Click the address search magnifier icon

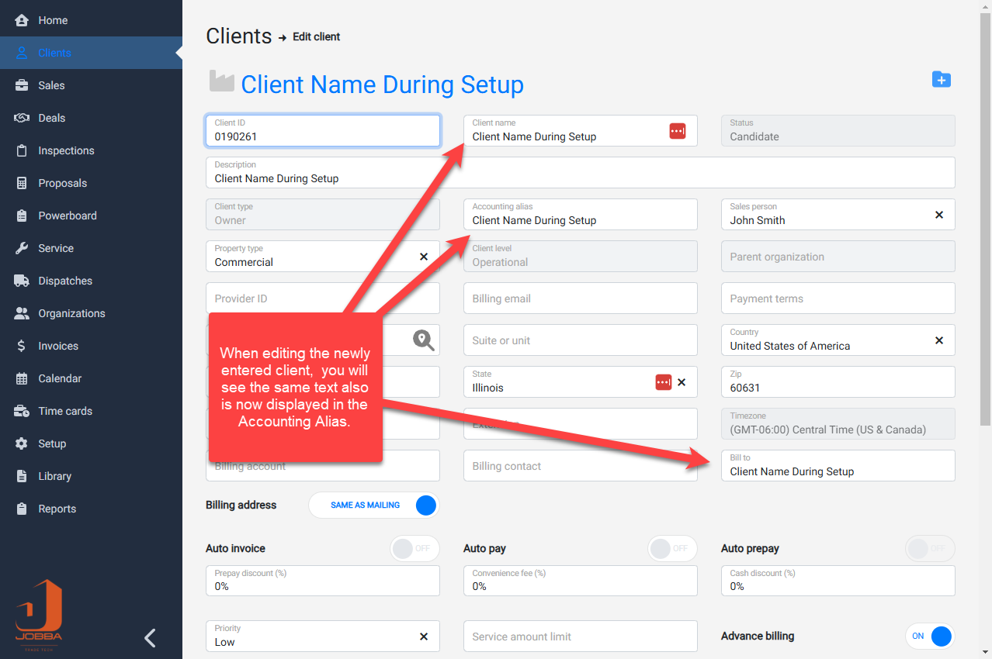(x=423, y=340)
